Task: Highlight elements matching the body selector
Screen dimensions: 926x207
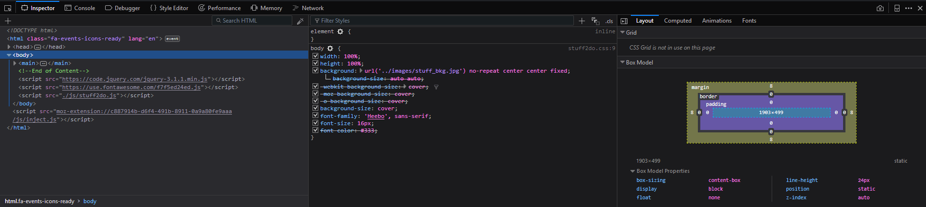Action: pos(330,49)
